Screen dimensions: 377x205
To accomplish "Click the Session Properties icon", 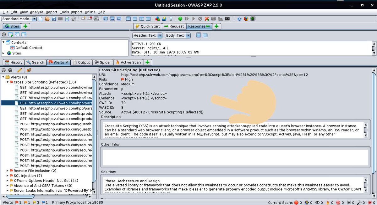I will [67, 19].
